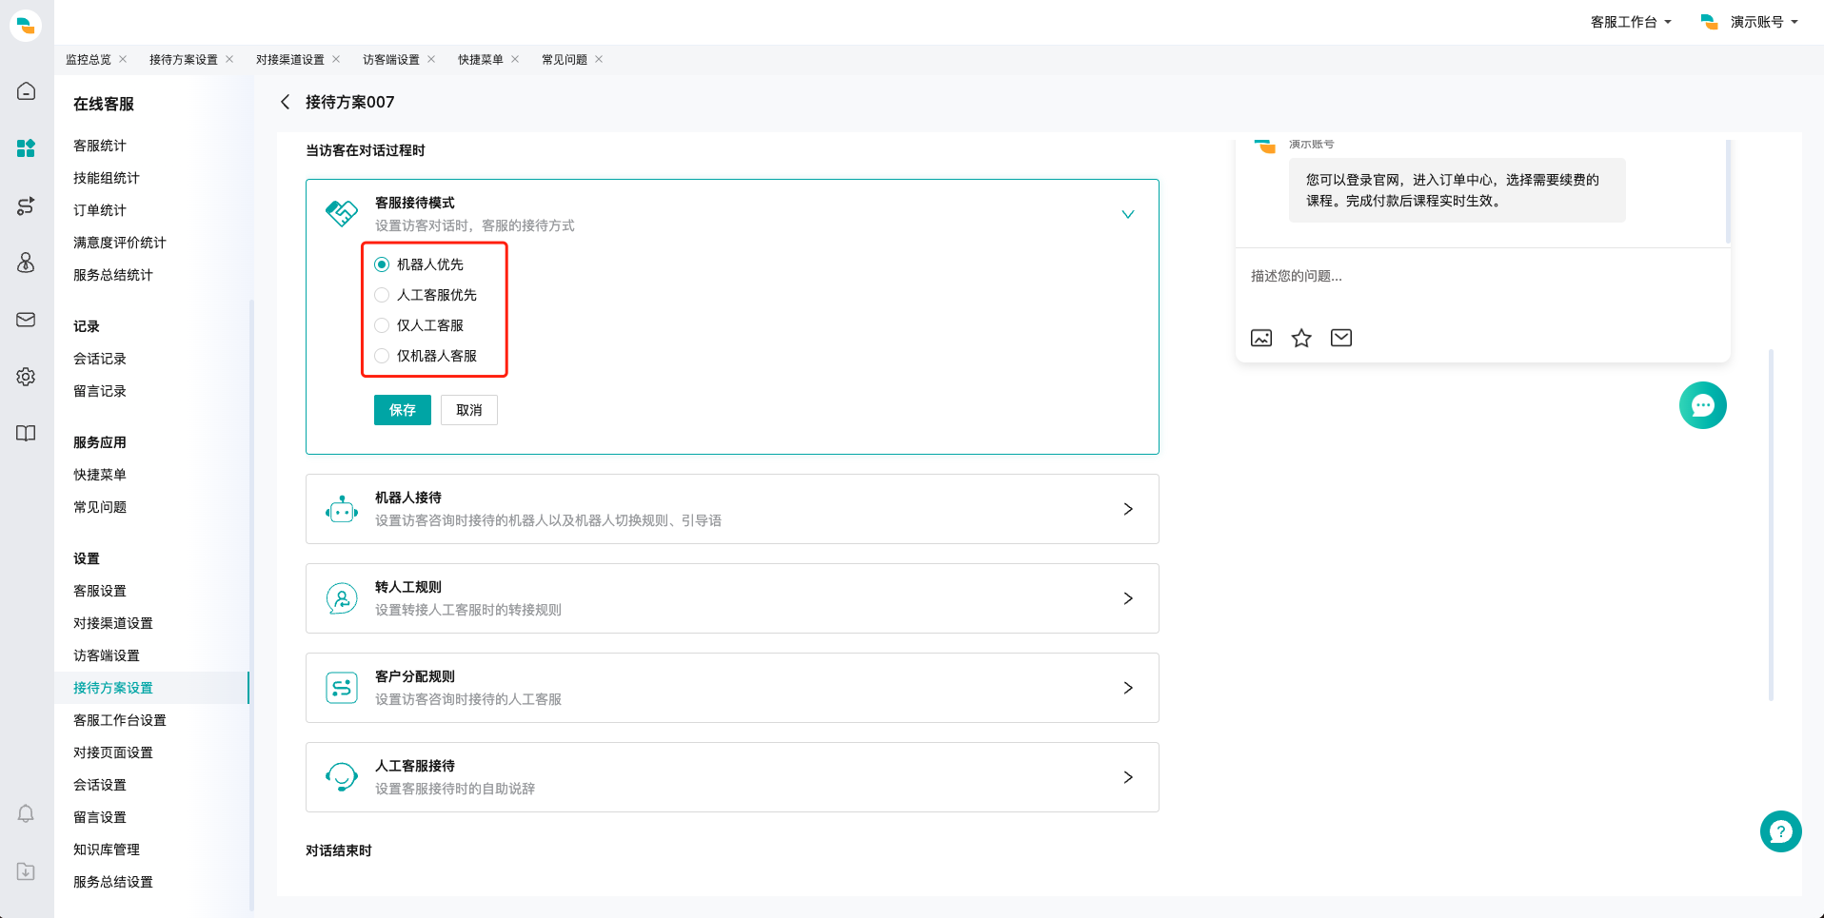Open 客服工作台设置 in sidebar
The image size is (1824, 918).
point(120,720)
